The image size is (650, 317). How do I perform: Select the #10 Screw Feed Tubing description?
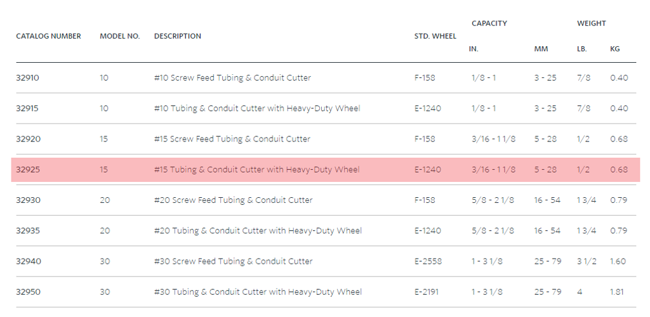(x=232, y=78)
